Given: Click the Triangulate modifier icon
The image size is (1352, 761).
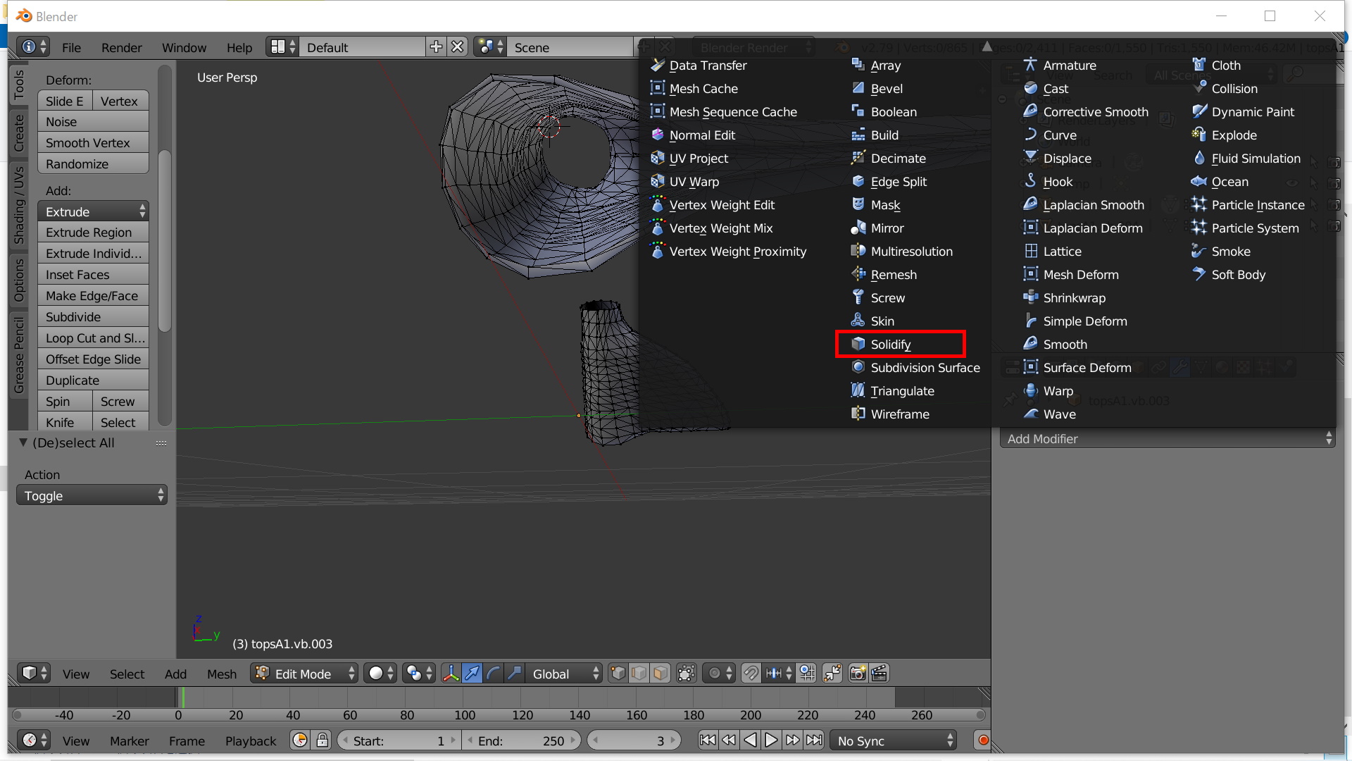Looking at the screenshot, I should [x=858, y=390].
